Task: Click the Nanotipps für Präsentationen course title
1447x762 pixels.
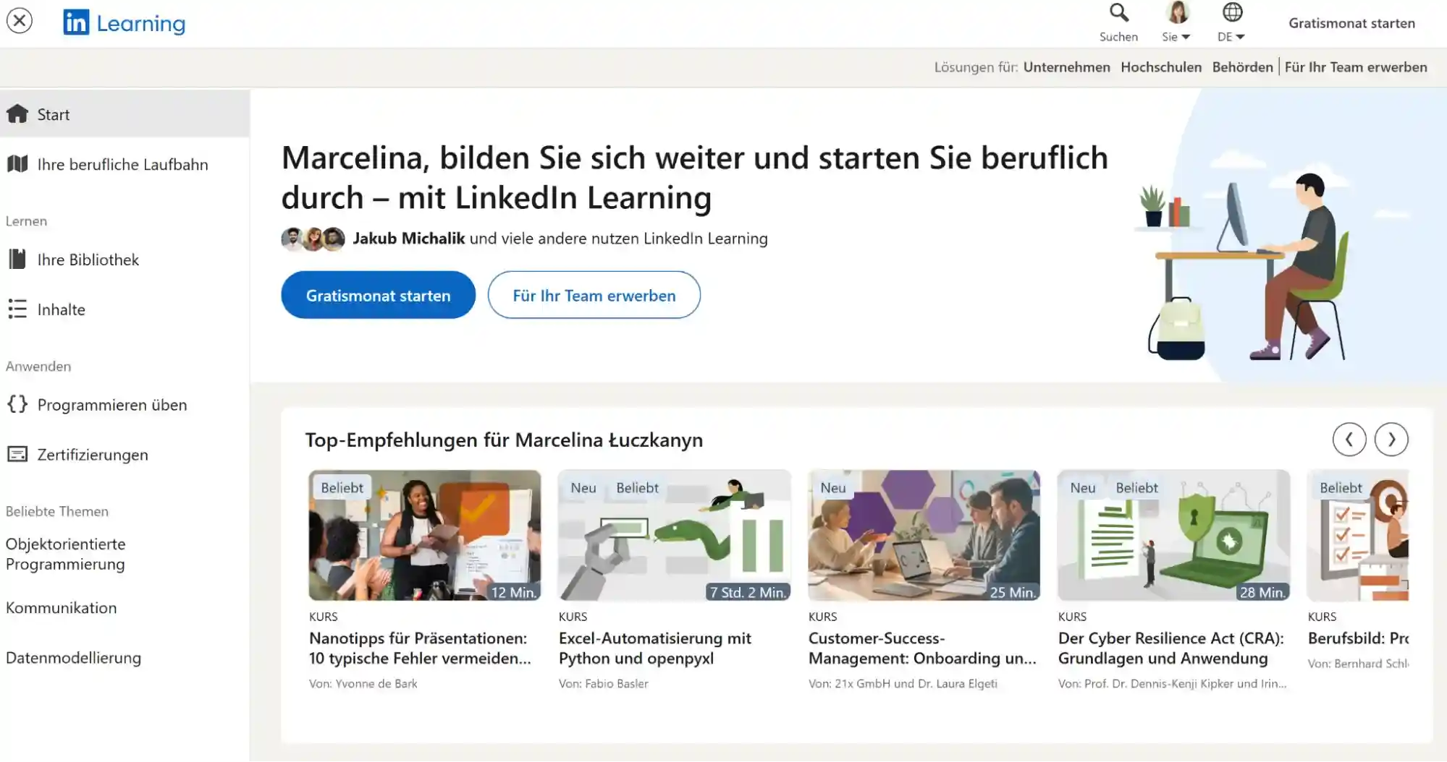Action: click(420, 648)
